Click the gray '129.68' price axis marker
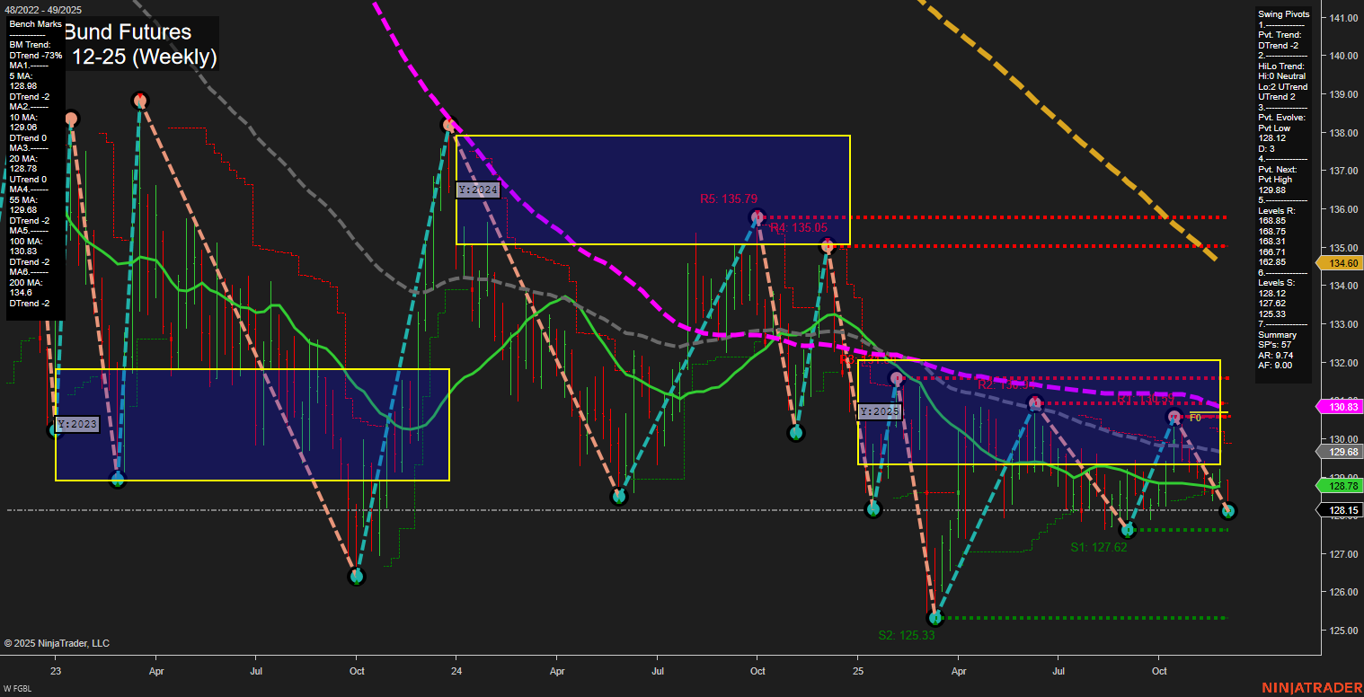The height and width of the screenshot is (697, 1364). coord(1339,451)
